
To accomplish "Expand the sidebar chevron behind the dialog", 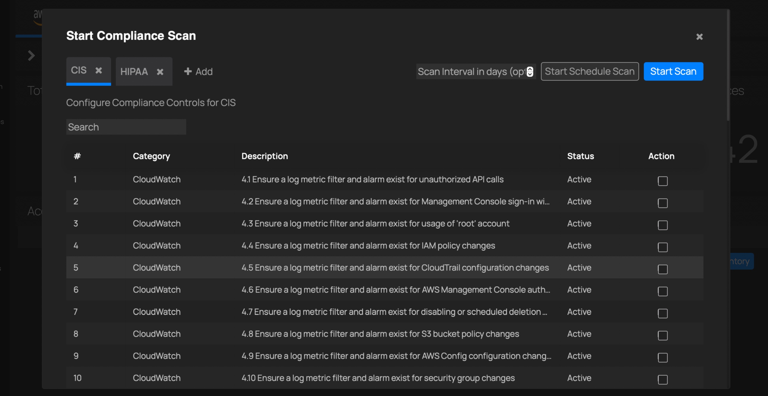I will pos(31,55).
